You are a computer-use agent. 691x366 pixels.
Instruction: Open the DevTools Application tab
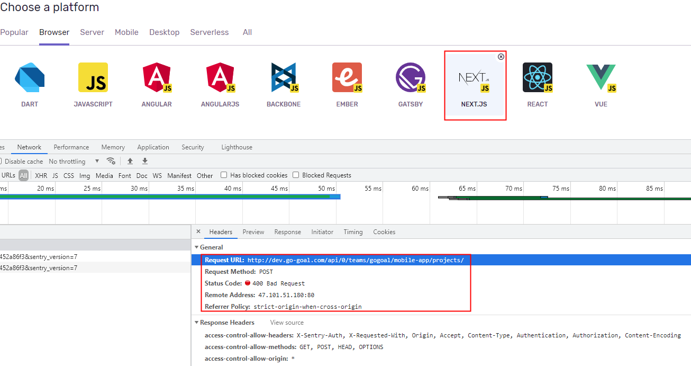coord(153,147)
